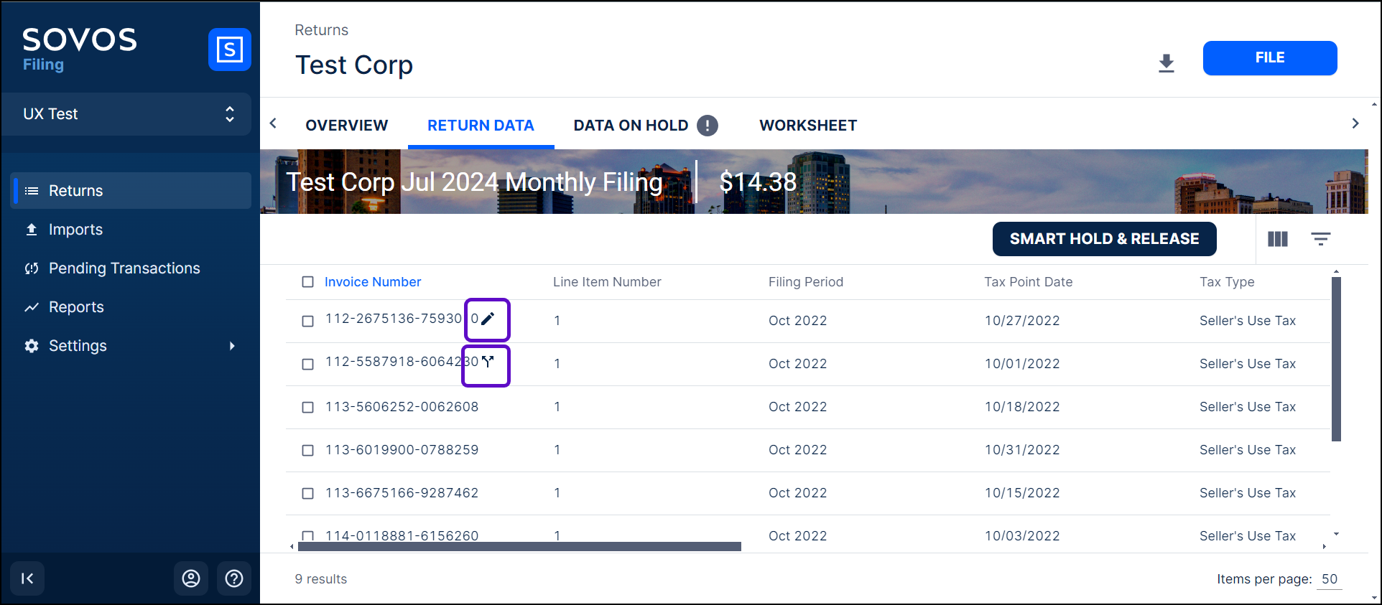Toggle the select-all checkbox in table header
Viewport: 1382px width, 605px height.
(x=308, y=282)
